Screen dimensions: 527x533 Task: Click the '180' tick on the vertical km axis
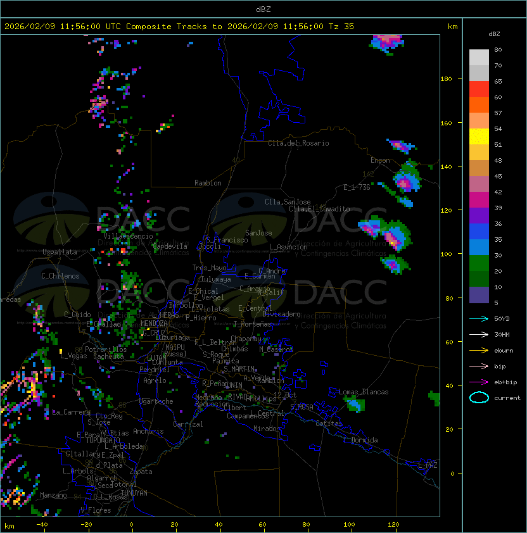tap(446, 79)
